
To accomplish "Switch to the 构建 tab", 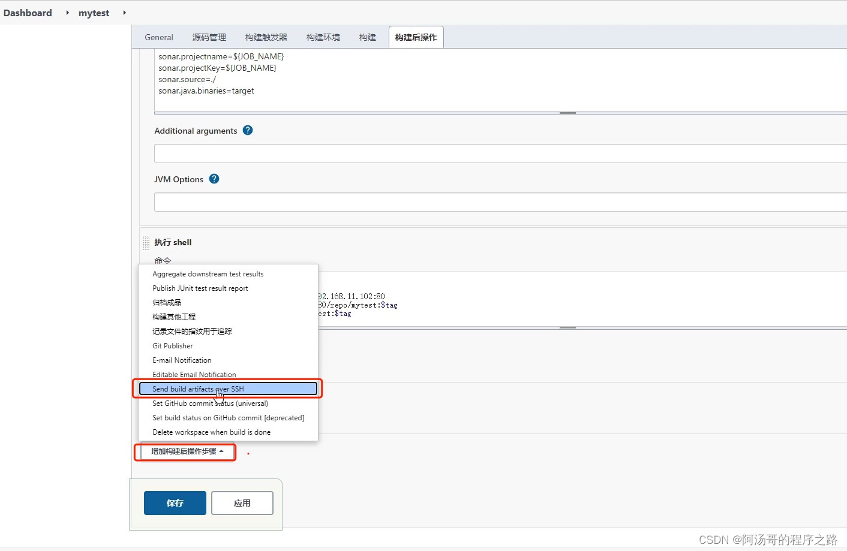I will (x=368, y=37).
